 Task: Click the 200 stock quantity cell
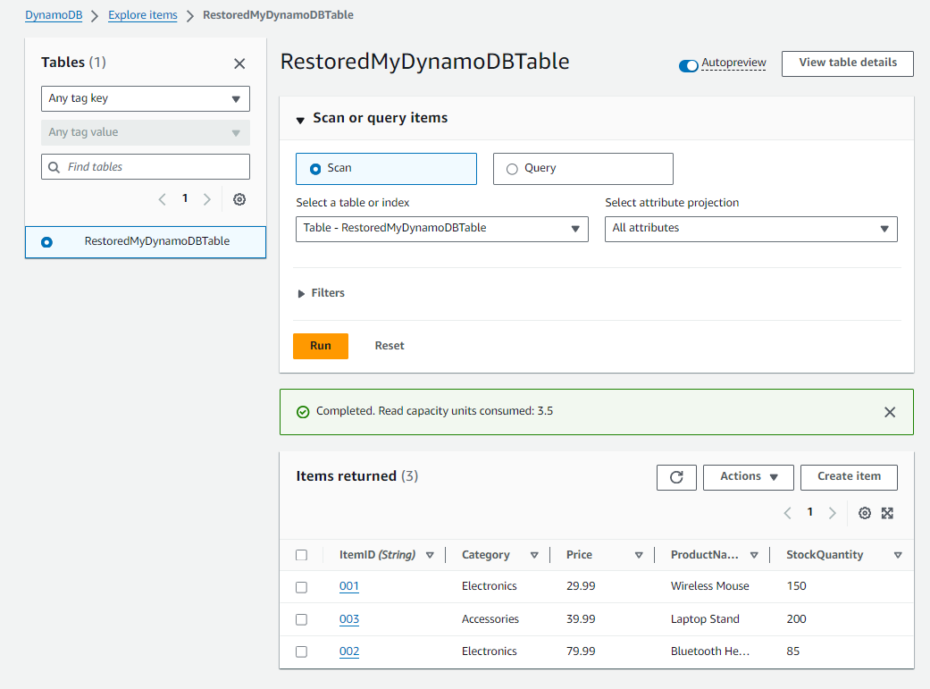796,619
